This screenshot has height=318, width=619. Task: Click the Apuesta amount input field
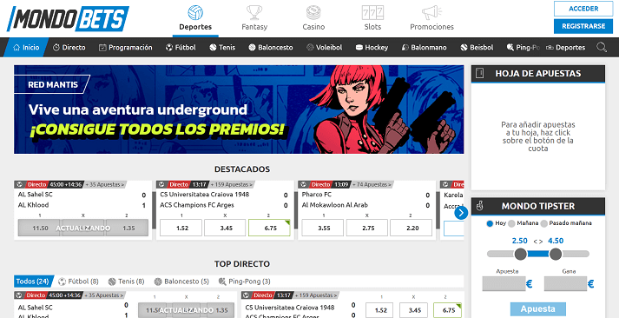point(504,283)
